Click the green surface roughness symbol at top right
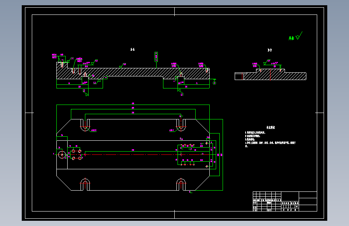Image resolution: width=349 pixels, height=226 pixels. tap(297, 37)
